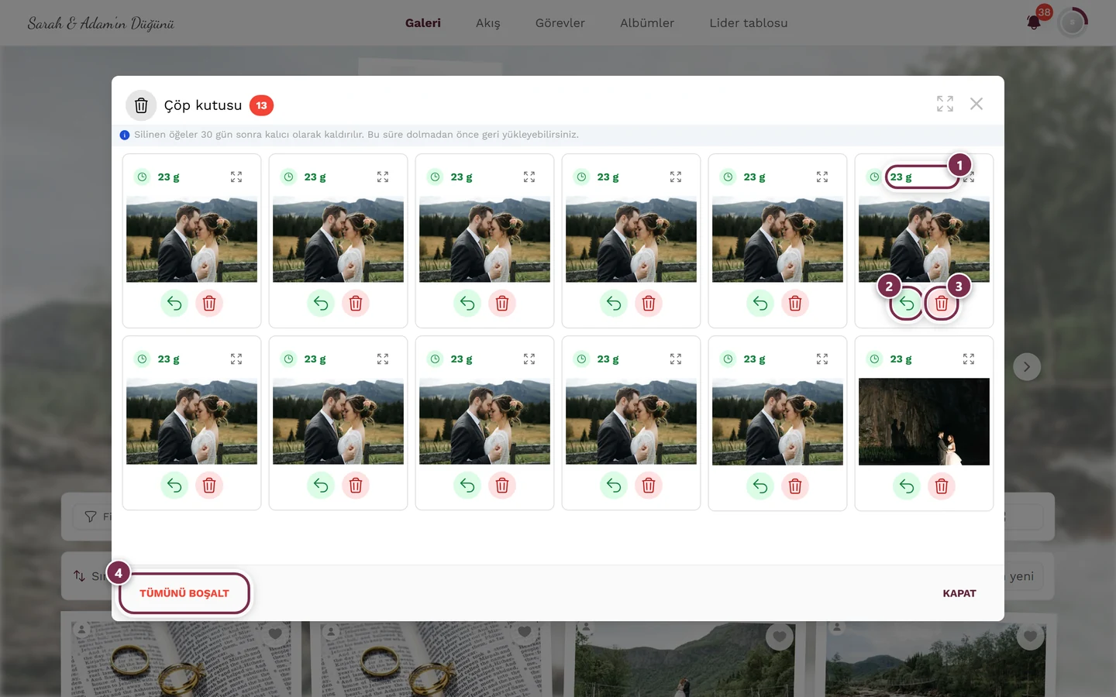Image resolution: width=1116 pixels, height=697 pixels.
Task: Expand the dark cave photo to fullscreen
Action: 969,359
